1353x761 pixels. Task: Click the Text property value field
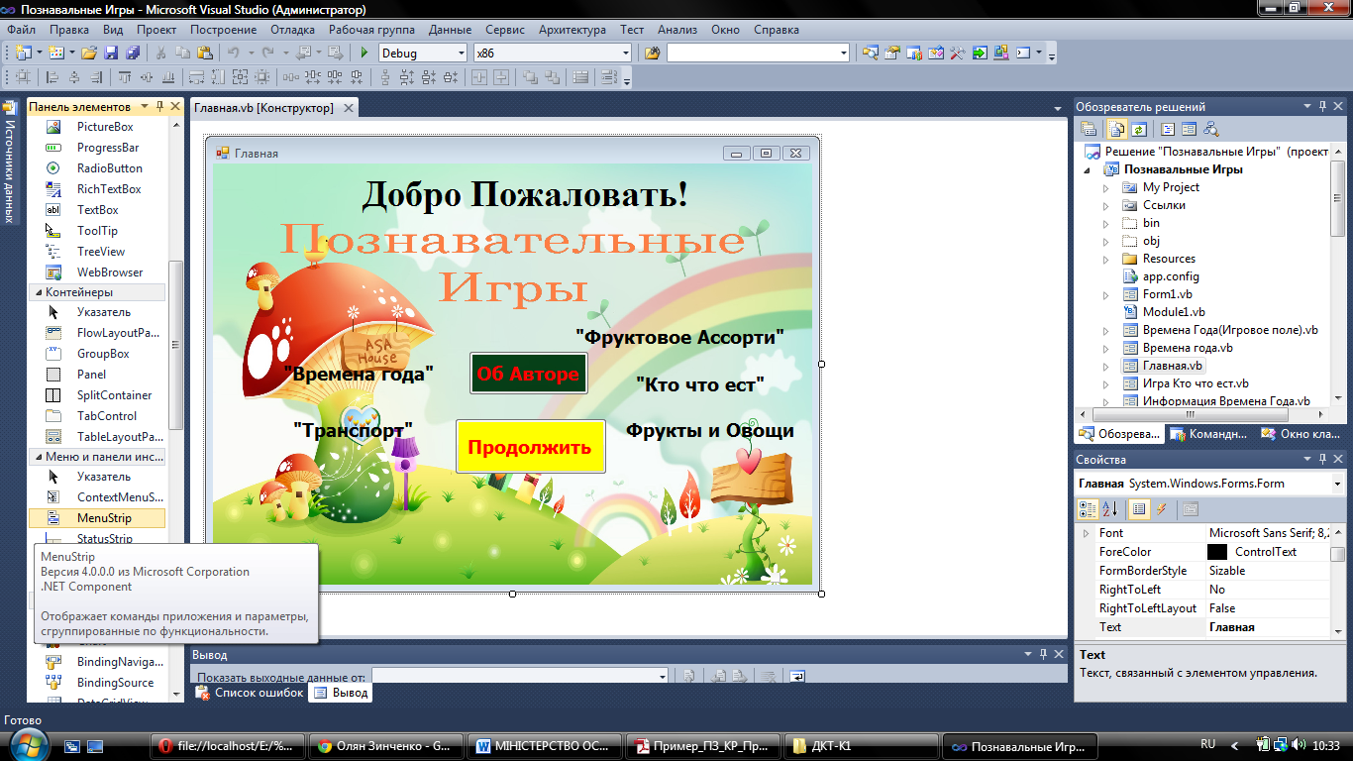pos(1268,627)
